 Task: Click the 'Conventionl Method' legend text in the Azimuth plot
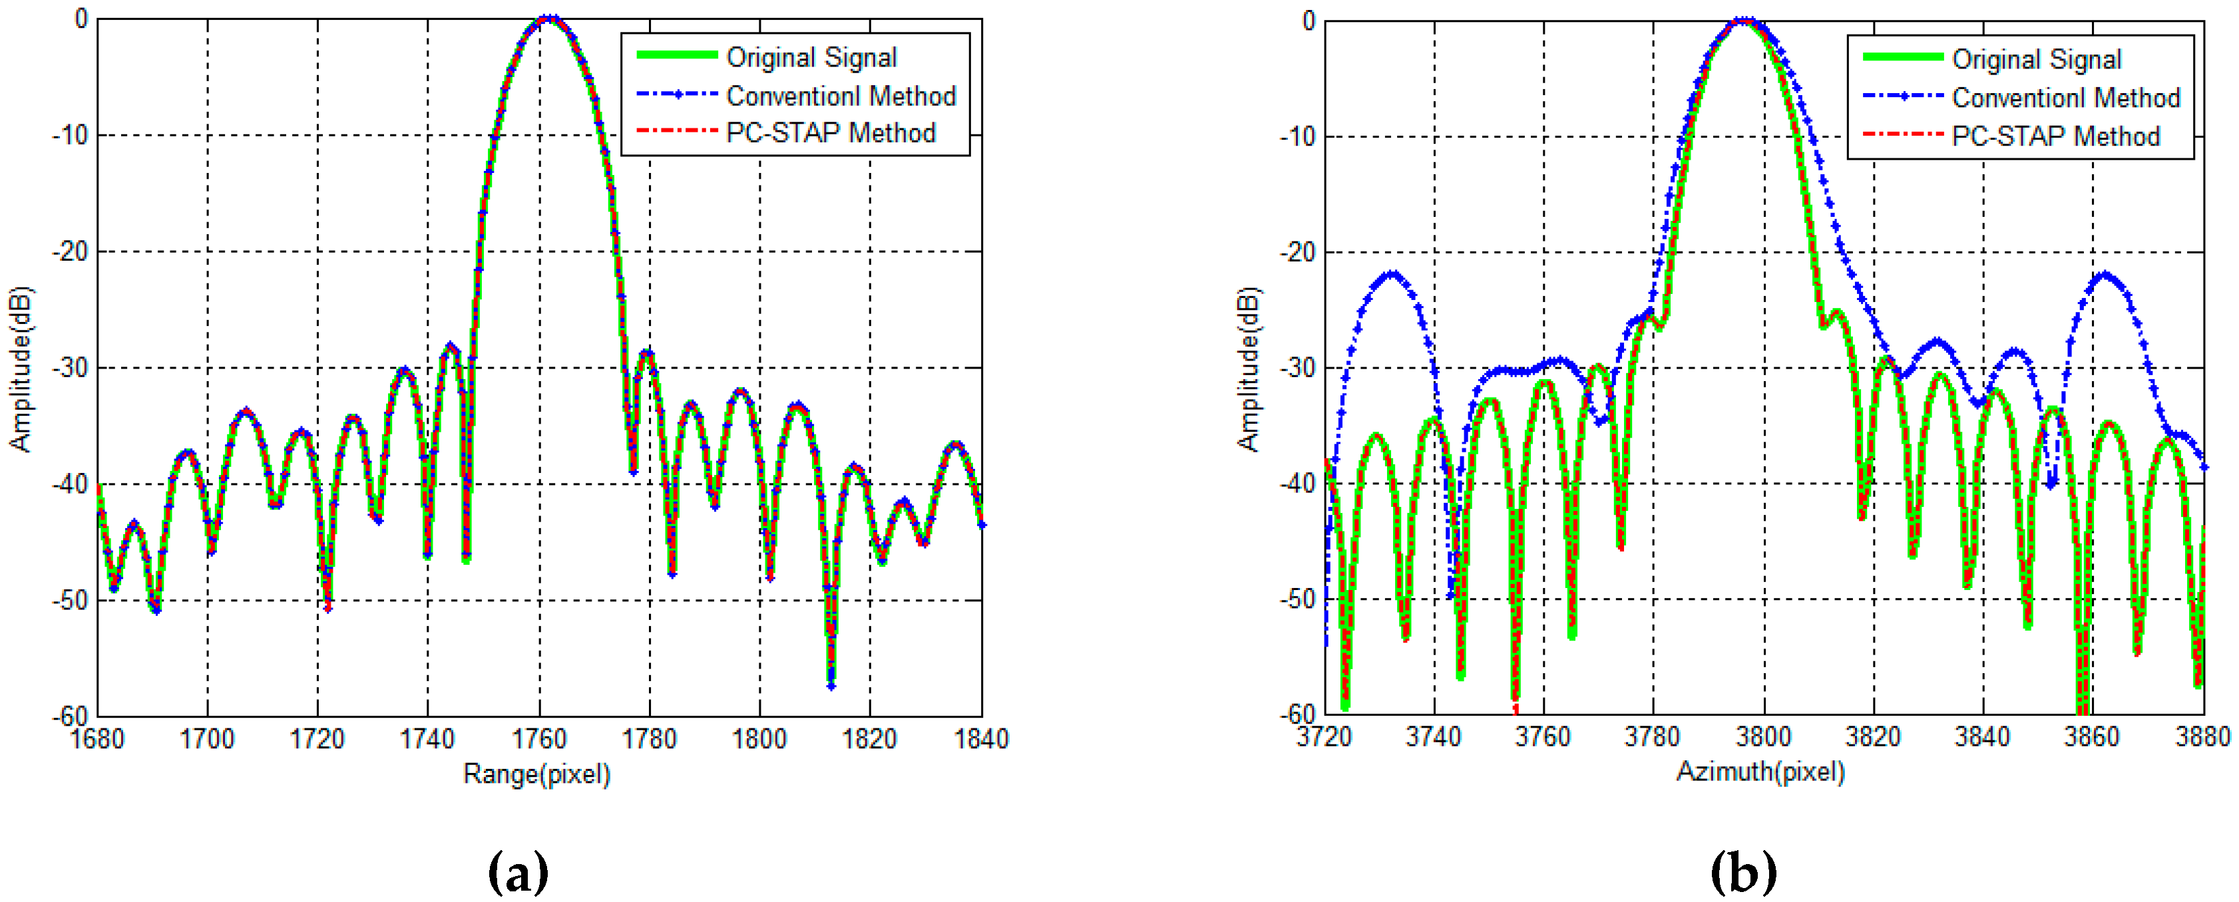click(2066, 97)
